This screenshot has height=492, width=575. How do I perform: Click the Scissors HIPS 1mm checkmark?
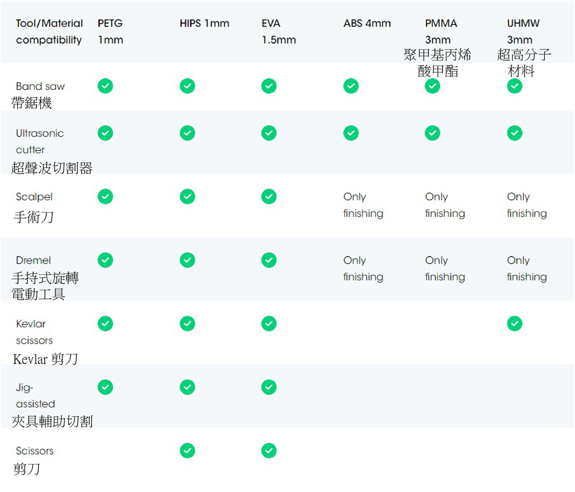point(187,450)
